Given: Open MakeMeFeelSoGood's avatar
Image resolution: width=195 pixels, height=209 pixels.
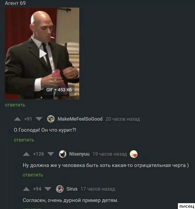Looking at the screenshot, I should coord(51,119).
